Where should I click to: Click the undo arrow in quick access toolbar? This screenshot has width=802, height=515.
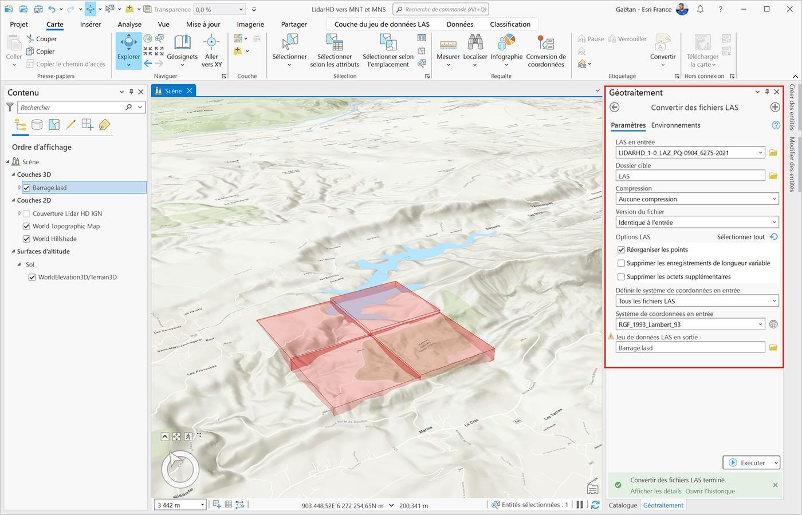coord(52,9)
